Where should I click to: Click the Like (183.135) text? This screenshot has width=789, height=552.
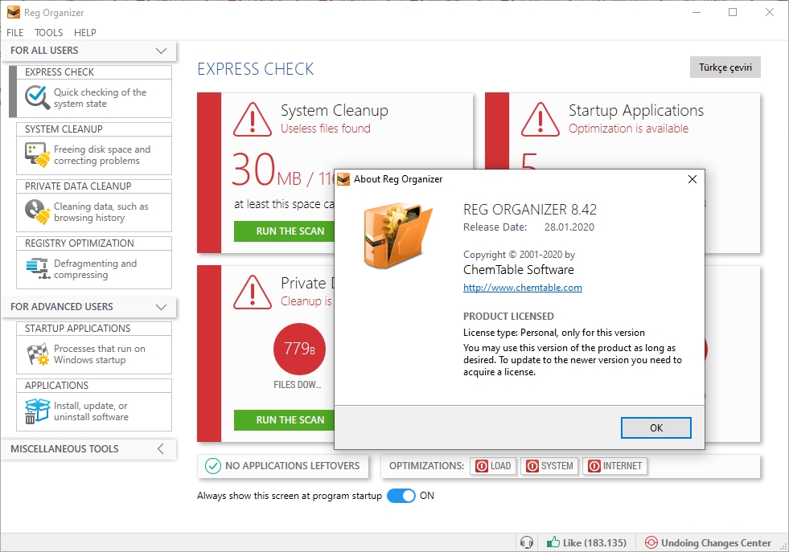pos(594,543)
